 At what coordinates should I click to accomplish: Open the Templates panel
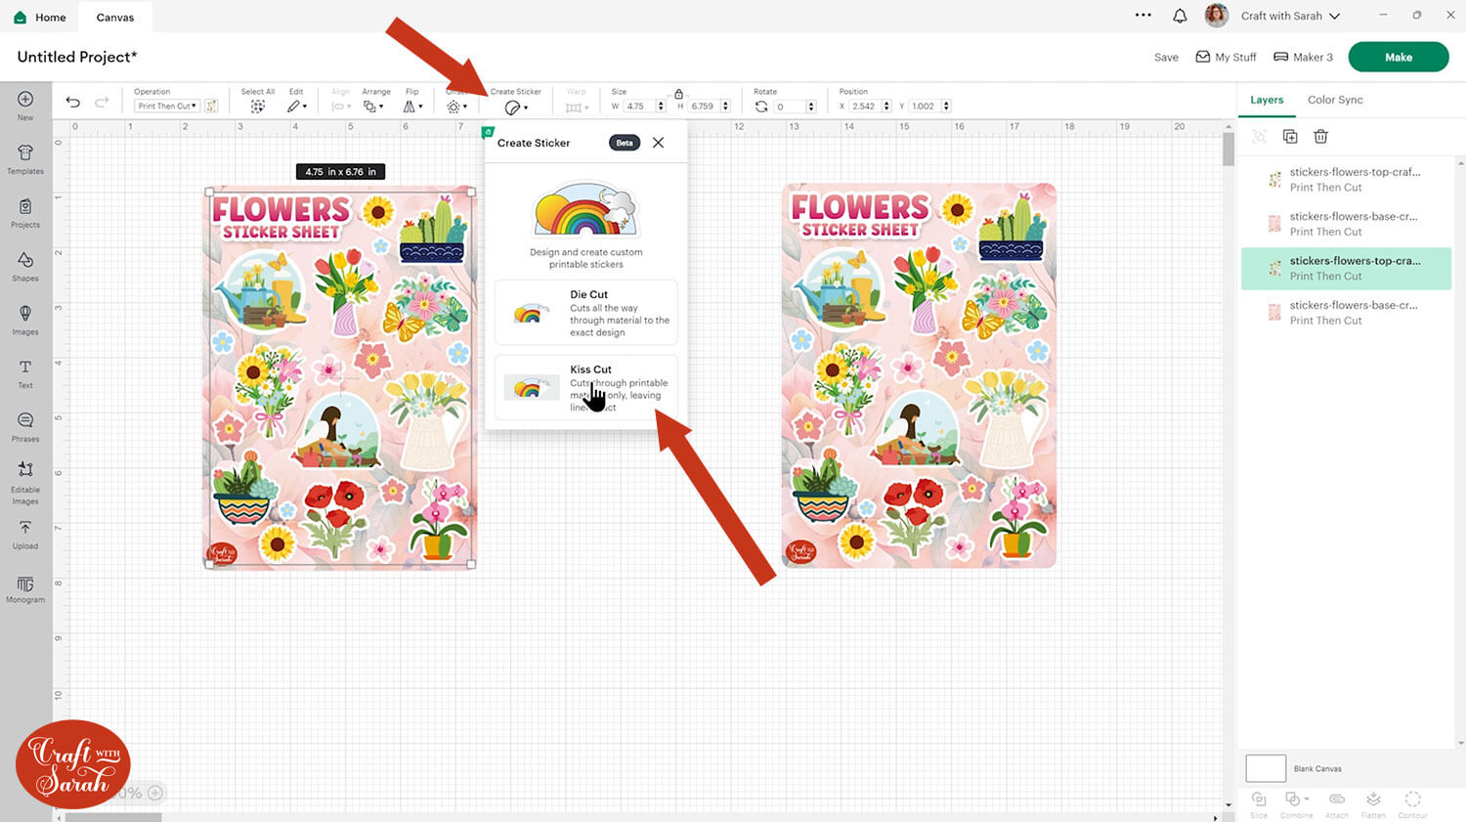[25, 159]
